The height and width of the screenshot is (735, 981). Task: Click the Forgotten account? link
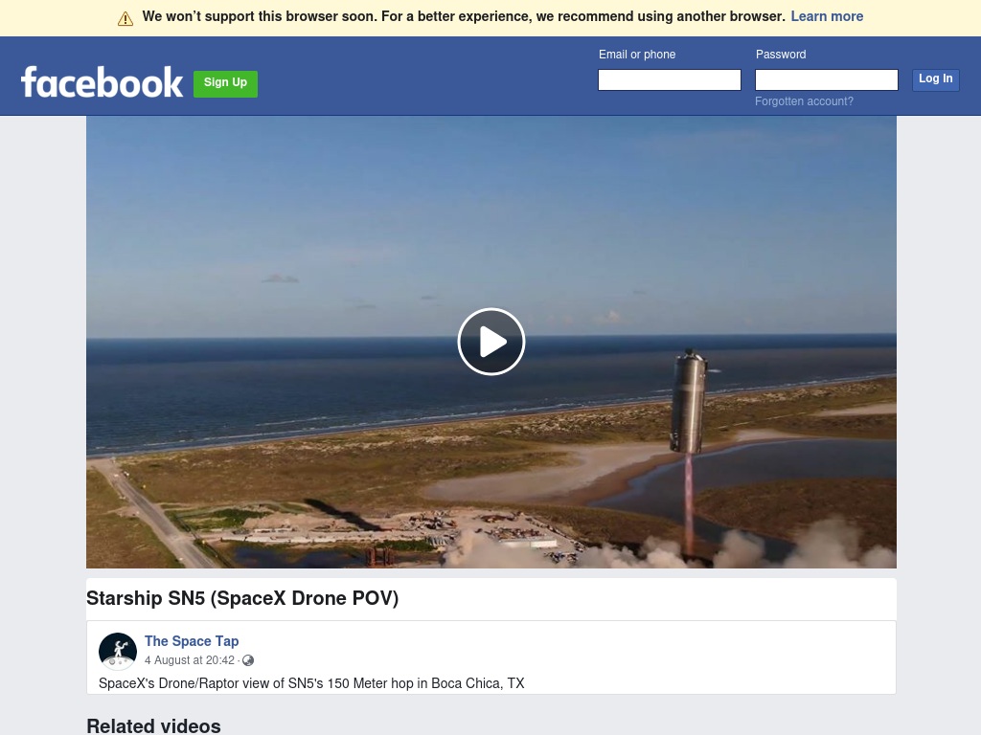tap(804, 101)
